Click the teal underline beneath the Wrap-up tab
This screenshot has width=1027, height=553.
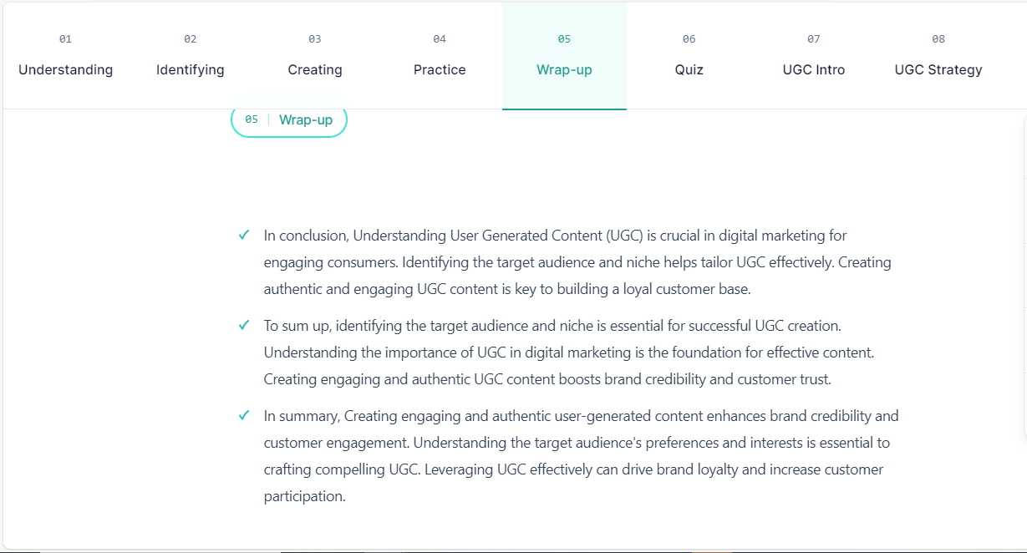pos(564,109)
